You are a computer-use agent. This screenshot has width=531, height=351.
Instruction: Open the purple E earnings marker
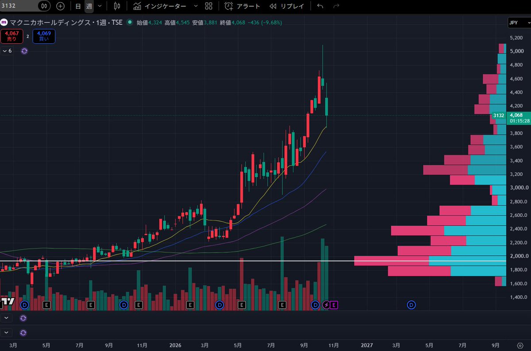[x=334, y=305]
